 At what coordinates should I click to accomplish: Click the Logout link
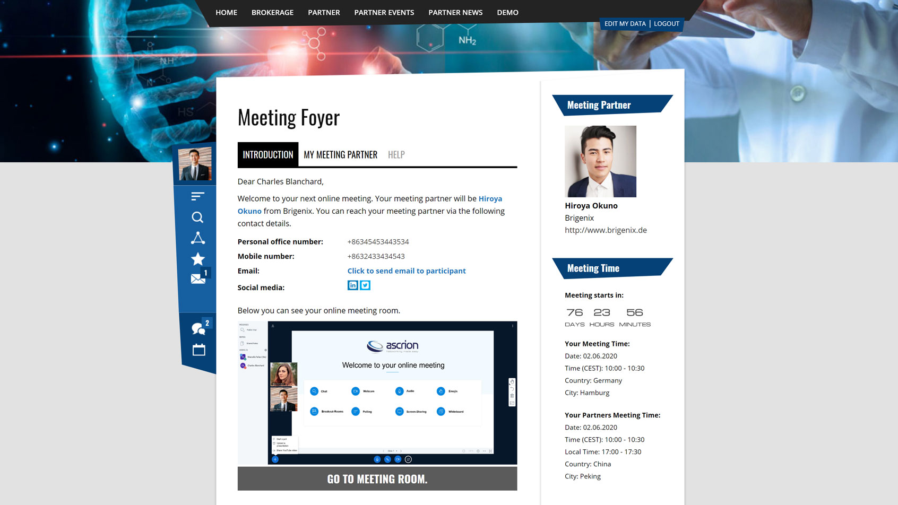pyautogui.click(x=666, y=24)
